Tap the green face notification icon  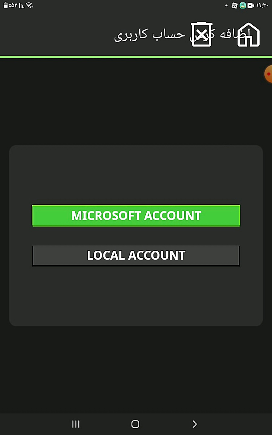pos(243,5)
